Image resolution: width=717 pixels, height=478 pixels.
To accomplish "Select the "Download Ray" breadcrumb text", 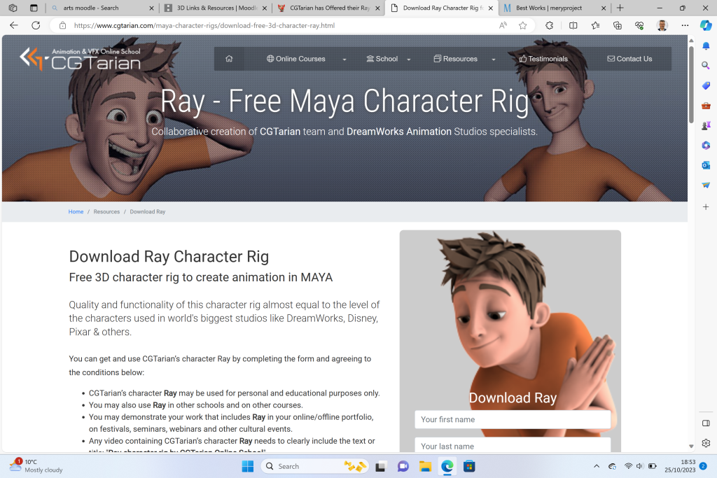I will [147, 211].
